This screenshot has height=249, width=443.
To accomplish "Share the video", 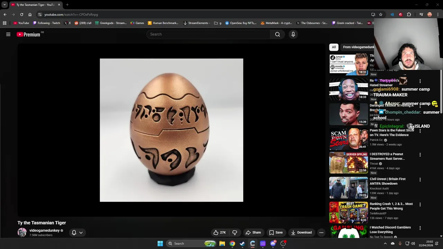I will [x=253, y=232].
